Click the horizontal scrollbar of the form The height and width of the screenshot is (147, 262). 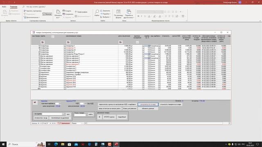[x=157, y=123]
